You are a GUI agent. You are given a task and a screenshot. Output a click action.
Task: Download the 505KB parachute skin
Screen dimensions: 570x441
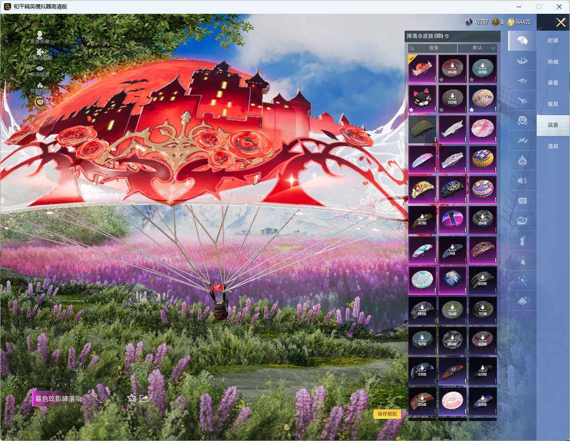pos(453,99)
